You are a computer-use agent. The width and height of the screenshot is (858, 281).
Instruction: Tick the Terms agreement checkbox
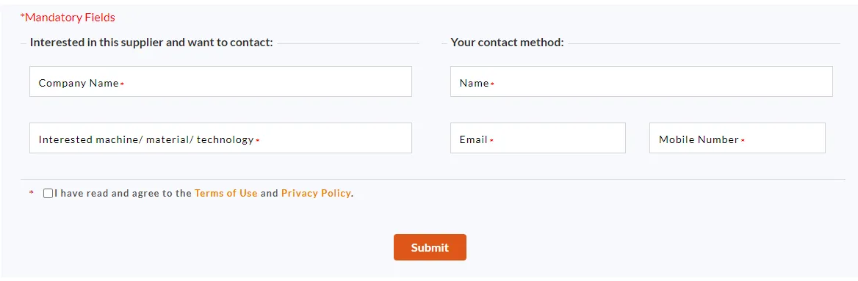click(48, 193)
